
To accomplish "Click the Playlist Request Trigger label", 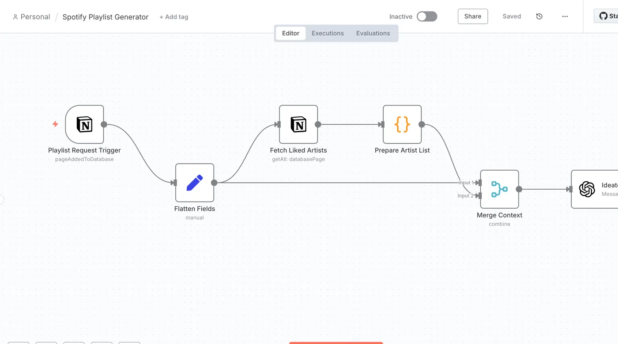I will point(84,150).
